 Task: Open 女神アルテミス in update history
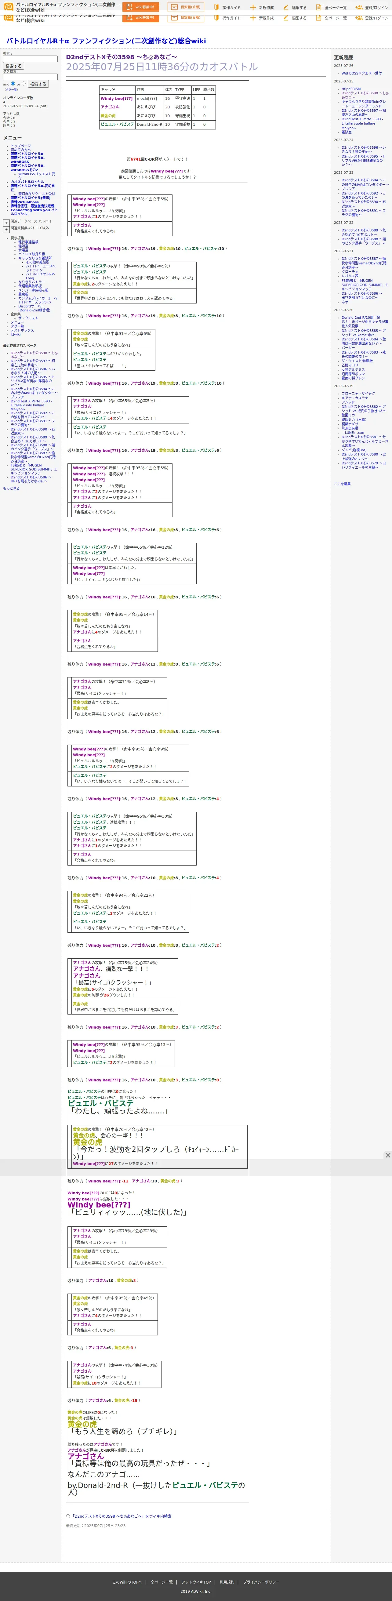[x=353, y=369]
